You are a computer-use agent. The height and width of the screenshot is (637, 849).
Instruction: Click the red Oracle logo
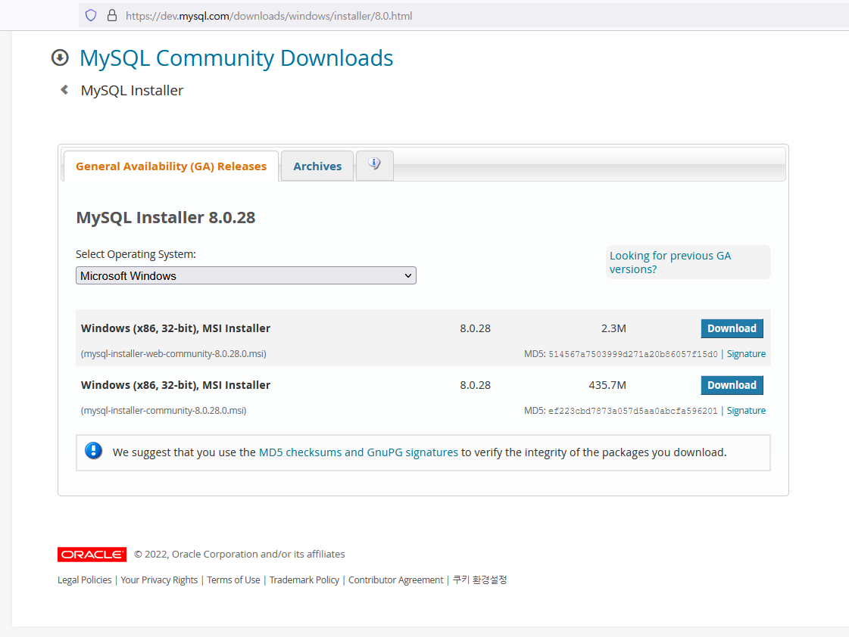pyautogui.click(x=92, y=555)
